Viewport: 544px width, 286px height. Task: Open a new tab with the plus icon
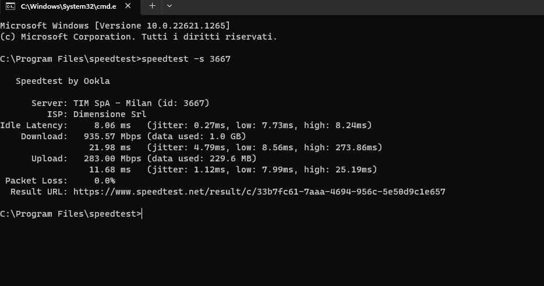pyautogui.click(x=152, y=6)
